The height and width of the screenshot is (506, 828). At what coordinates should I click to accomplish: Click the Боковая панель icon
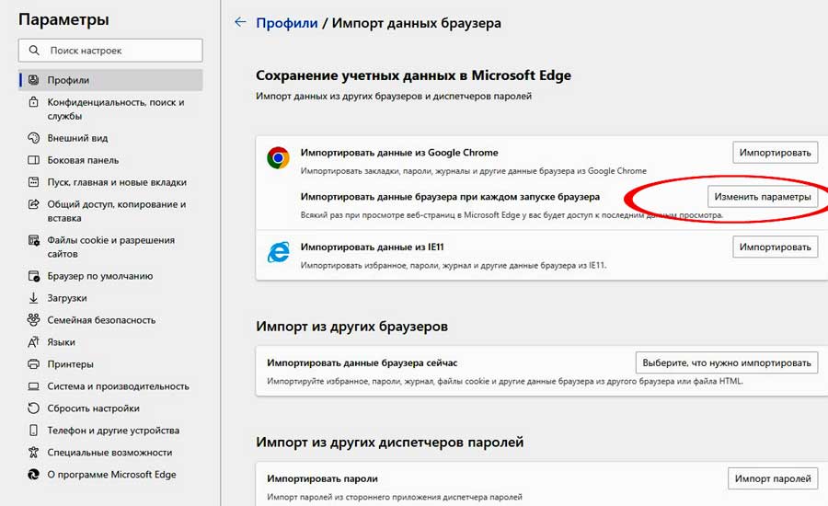pyautogui.click(x=33, y=159)
